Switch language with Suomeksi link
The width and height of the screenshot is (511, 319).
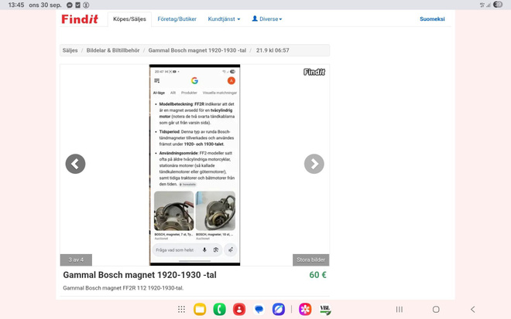coord(432,19)
